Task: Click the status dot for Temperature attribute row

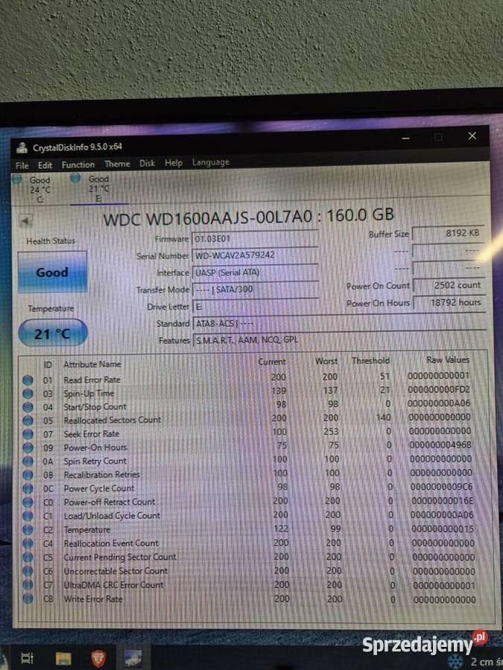Action: [x=28, y=530]
